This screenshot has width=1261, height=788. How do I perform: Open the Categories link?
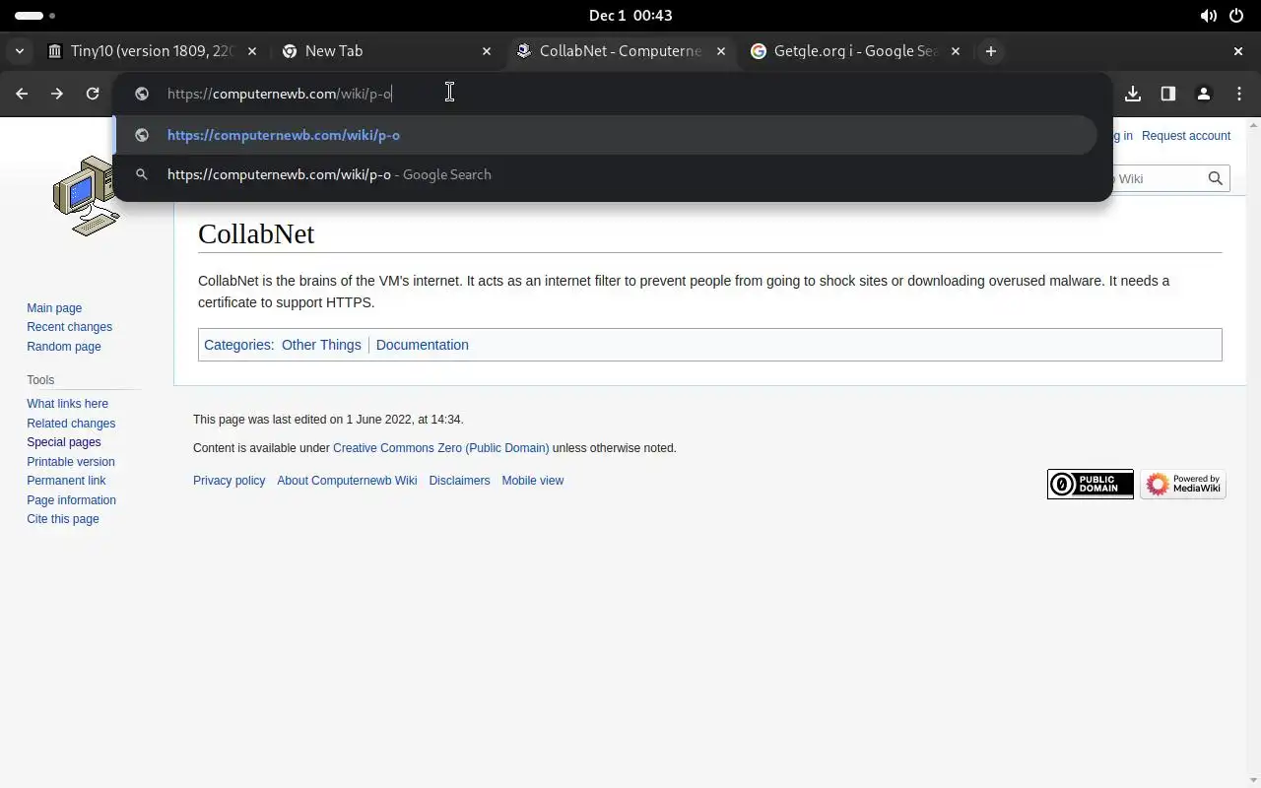point(237,345)
